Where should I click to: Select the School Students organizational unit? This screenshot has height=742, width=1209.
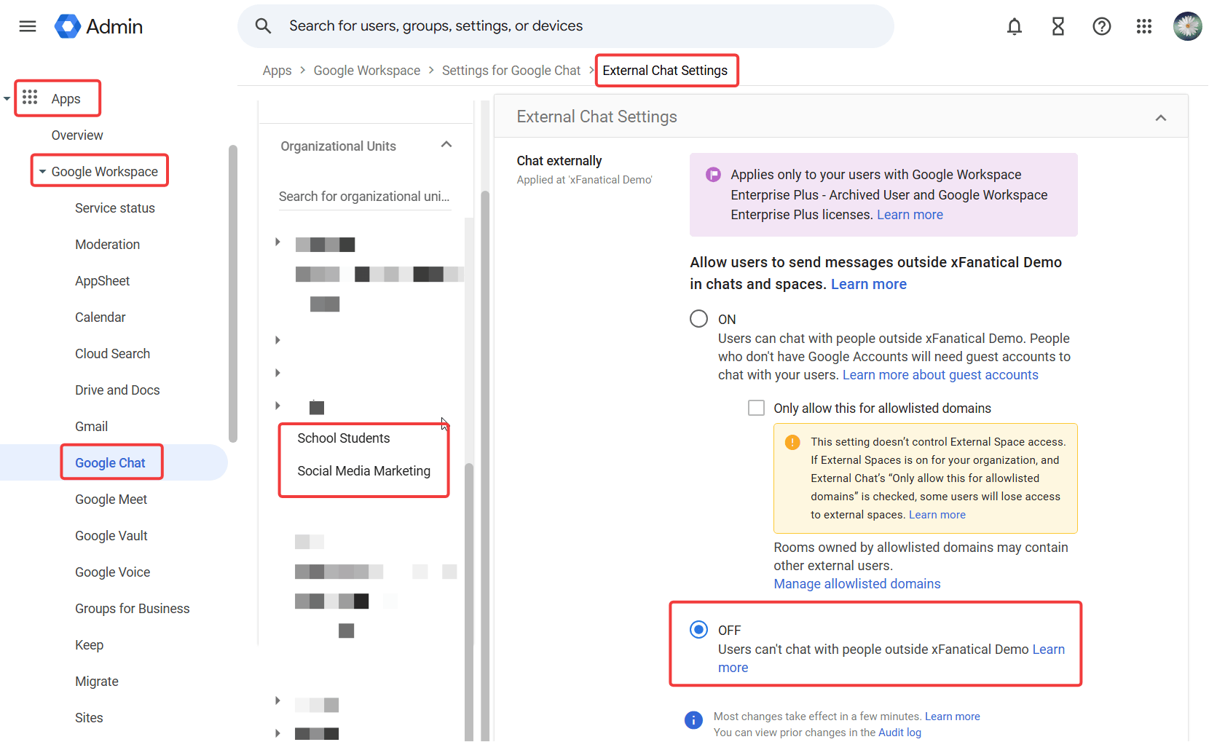(343, 438)
